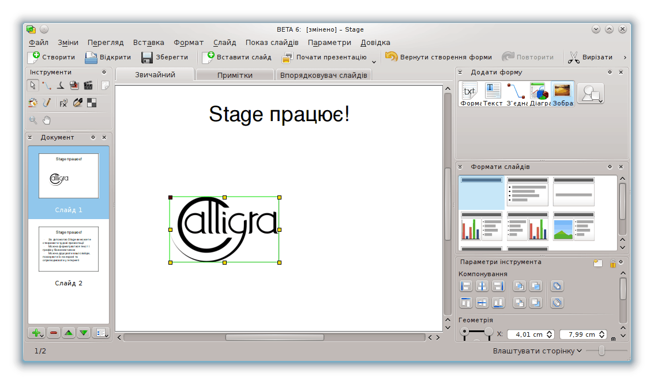
Task: Click the Вставити слайд button
Action: point(237,57)
